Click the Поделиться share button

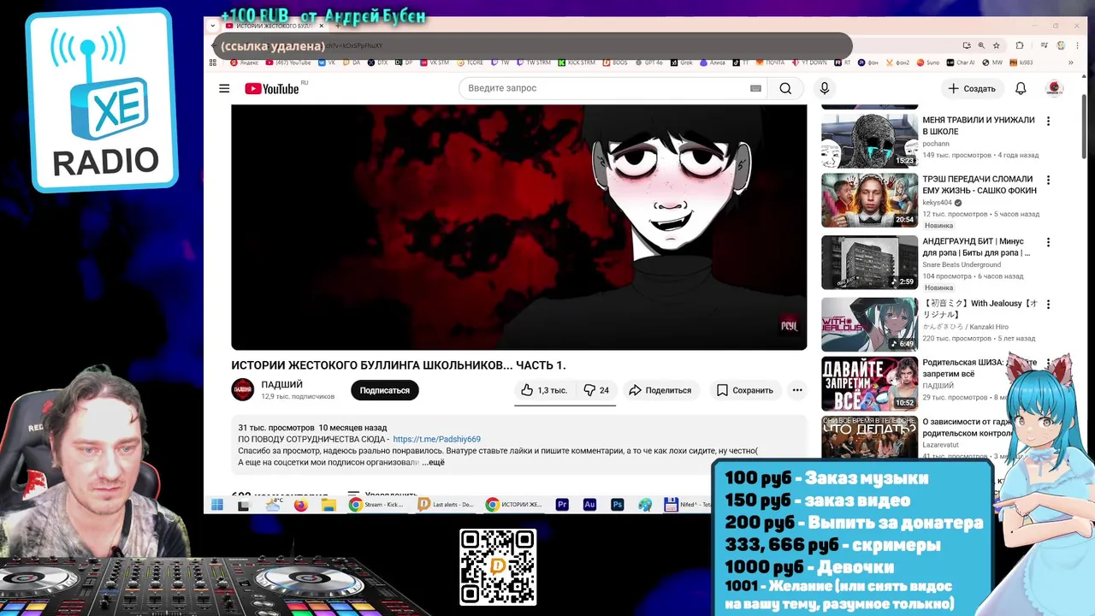click(x=660, y=390)
